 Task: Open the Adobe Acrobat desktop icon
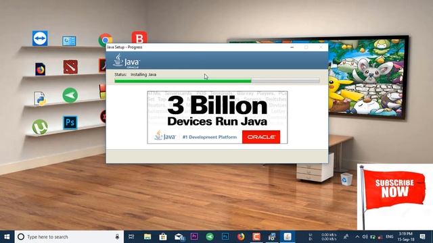102,65
